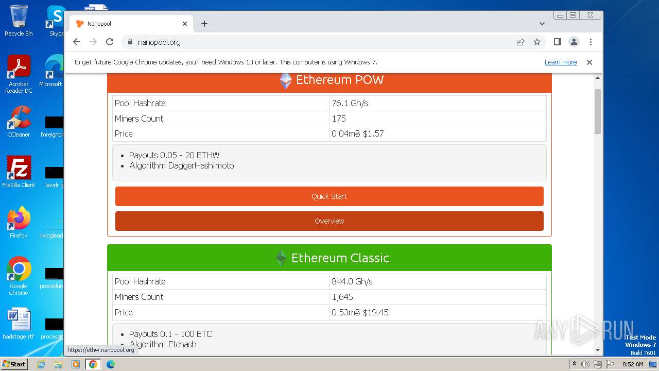Open Microsoft Edge from taskbar

(x=111, y=364)
